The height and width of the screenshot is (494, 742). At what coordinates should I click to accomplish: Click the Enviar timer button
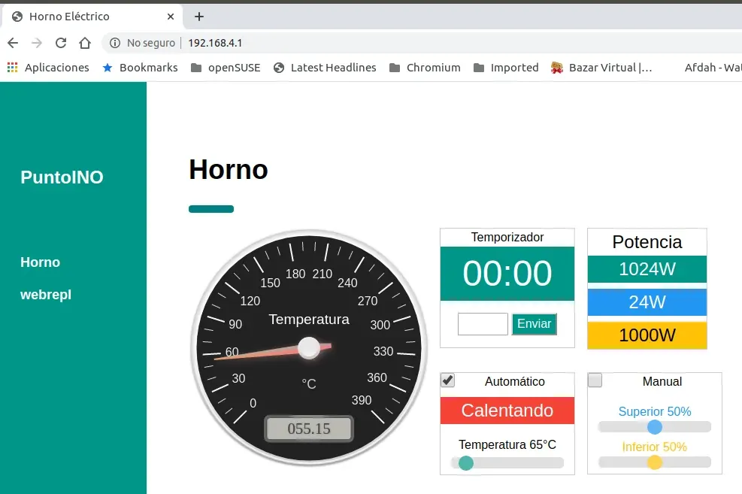[535, 324]
